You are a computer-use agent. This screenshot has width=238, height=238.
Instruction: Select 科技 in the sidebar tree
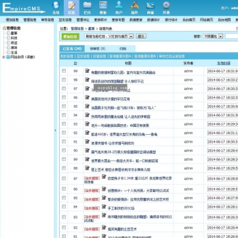click(14, 38)
